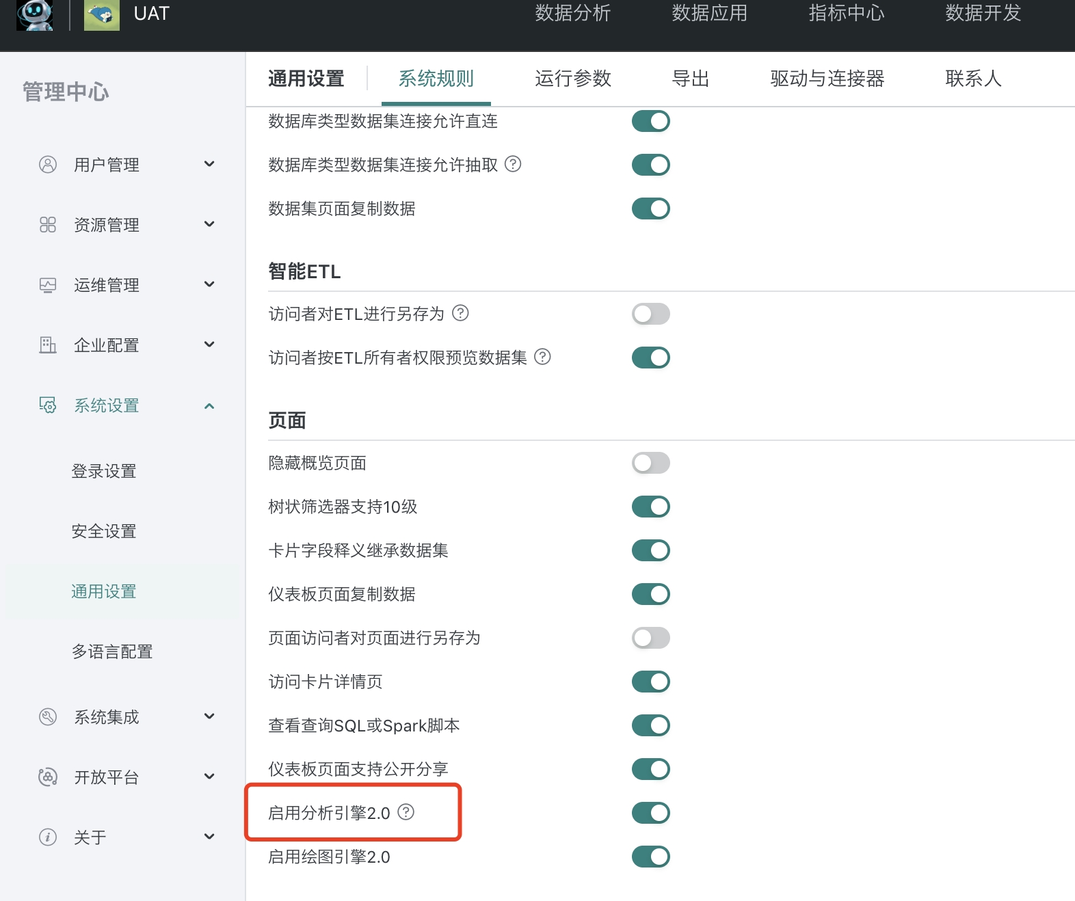Open 数据应用 in top navigation
This screenshot has height=901, width=1075.
(x=710, y=13)
